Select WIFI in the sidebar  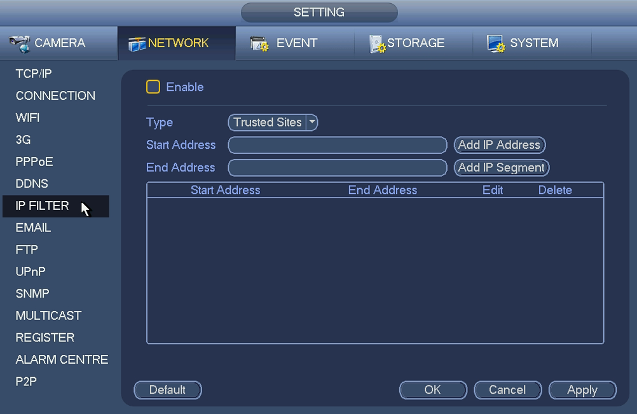click(27, 118)
